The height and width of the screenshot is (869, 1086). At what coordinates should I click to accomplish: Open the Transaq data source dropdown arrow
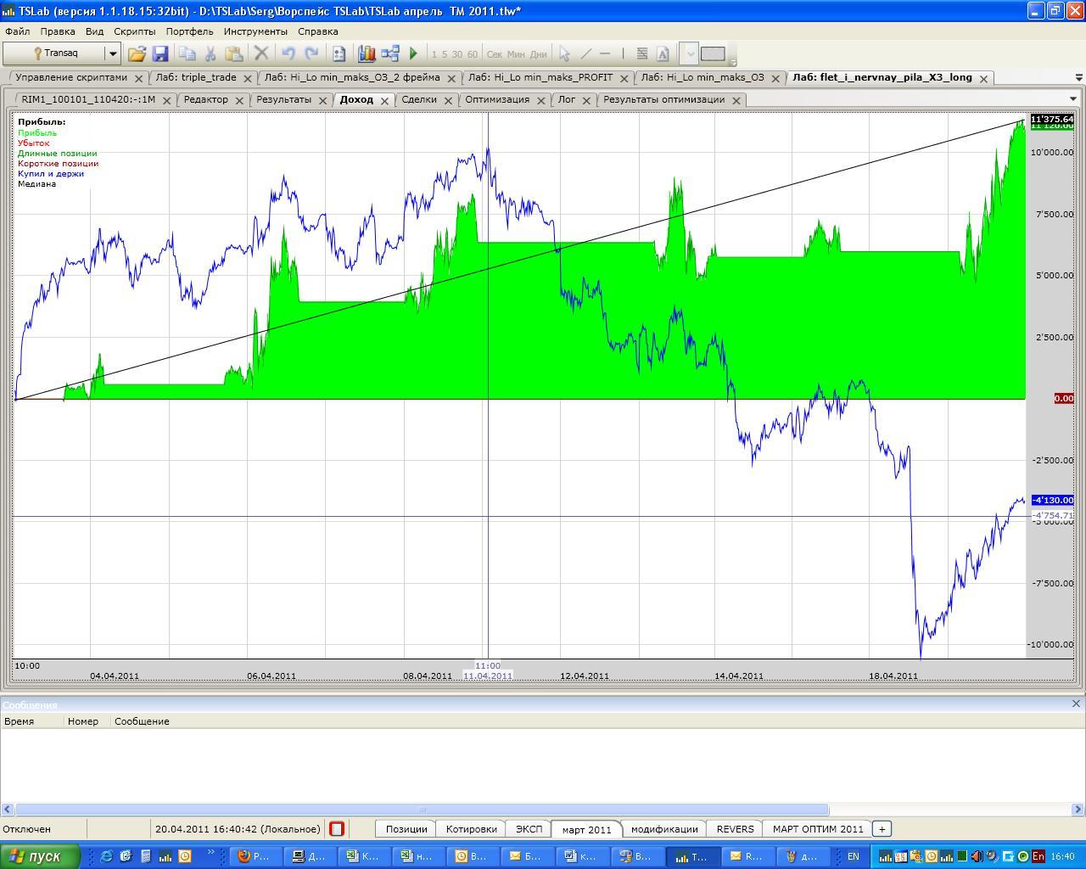[112, 53]
